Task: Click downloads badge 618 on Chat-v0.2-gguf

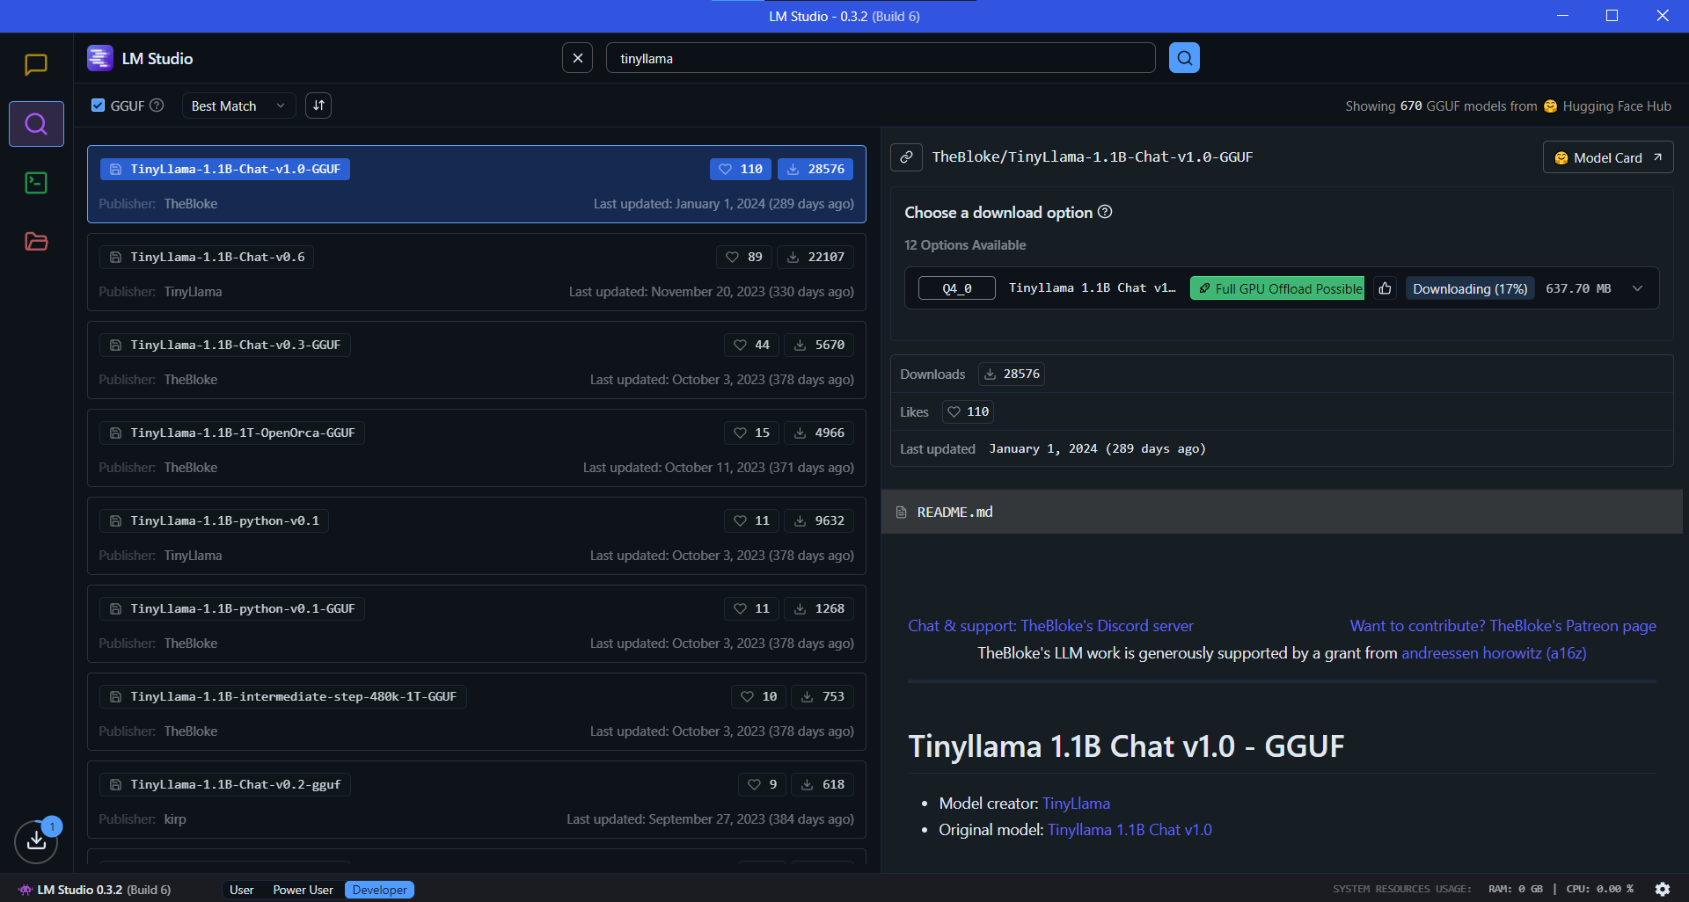Action: (x=823, y=784)
